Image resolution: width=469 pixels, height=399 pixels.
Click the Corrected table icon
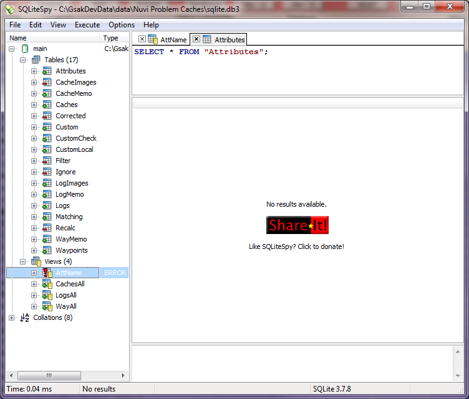(x=47, y=116)
